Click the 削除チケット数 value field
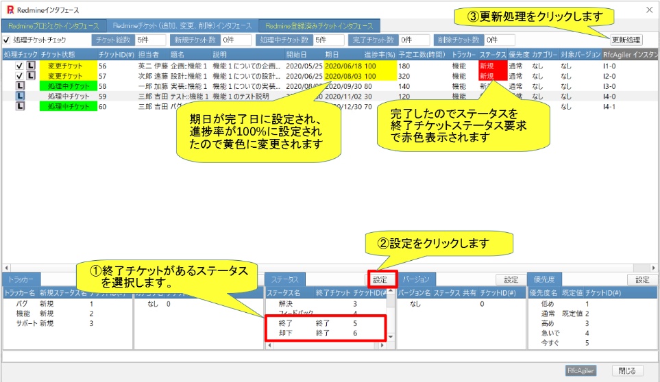This screenshot has width=660, height=382. click(x=500, y=40)
